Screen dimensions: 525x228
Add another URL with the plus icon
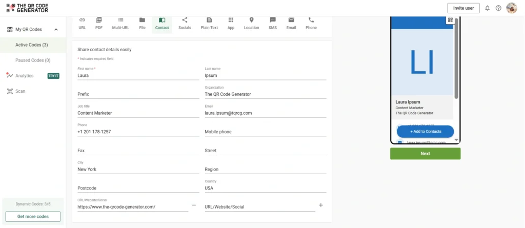[321, 205]
